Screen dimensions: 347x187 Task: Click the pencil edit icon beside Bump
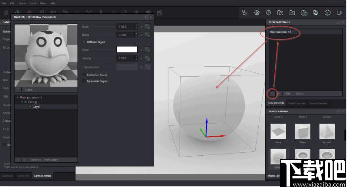(141, 35)
